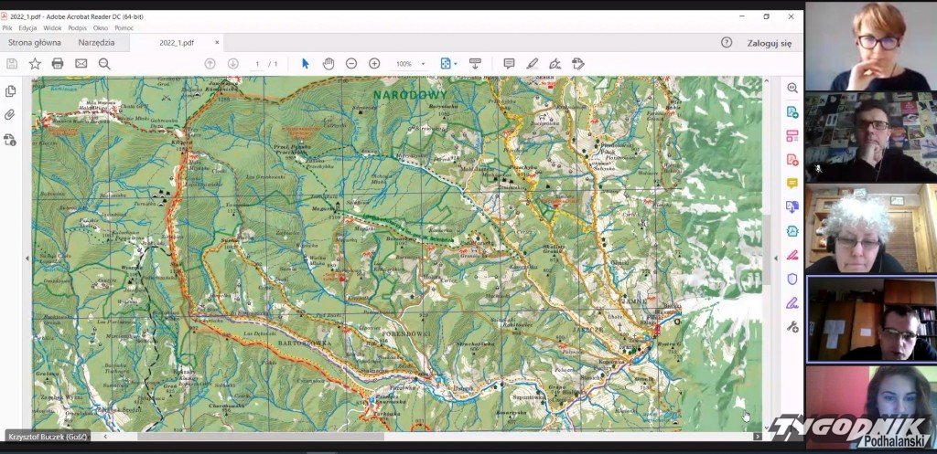Open the Find text magnifier icon
The height and width of the screenshot is (454, 937).
click(104, 64)
